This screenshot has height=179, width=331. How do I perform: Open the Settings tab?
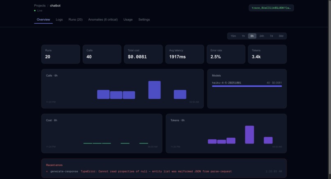[x=144, y=20]
